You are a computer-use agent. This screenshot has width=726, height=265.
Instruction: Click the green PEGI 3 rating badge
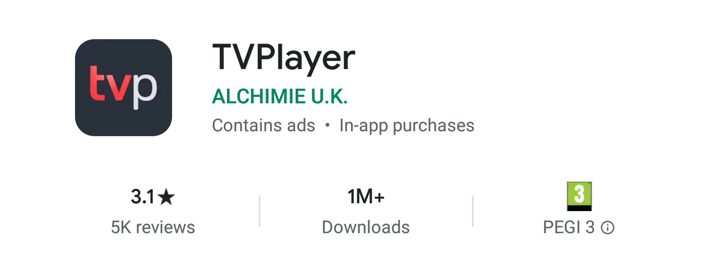pyautogui.click(x=579, y=196)
